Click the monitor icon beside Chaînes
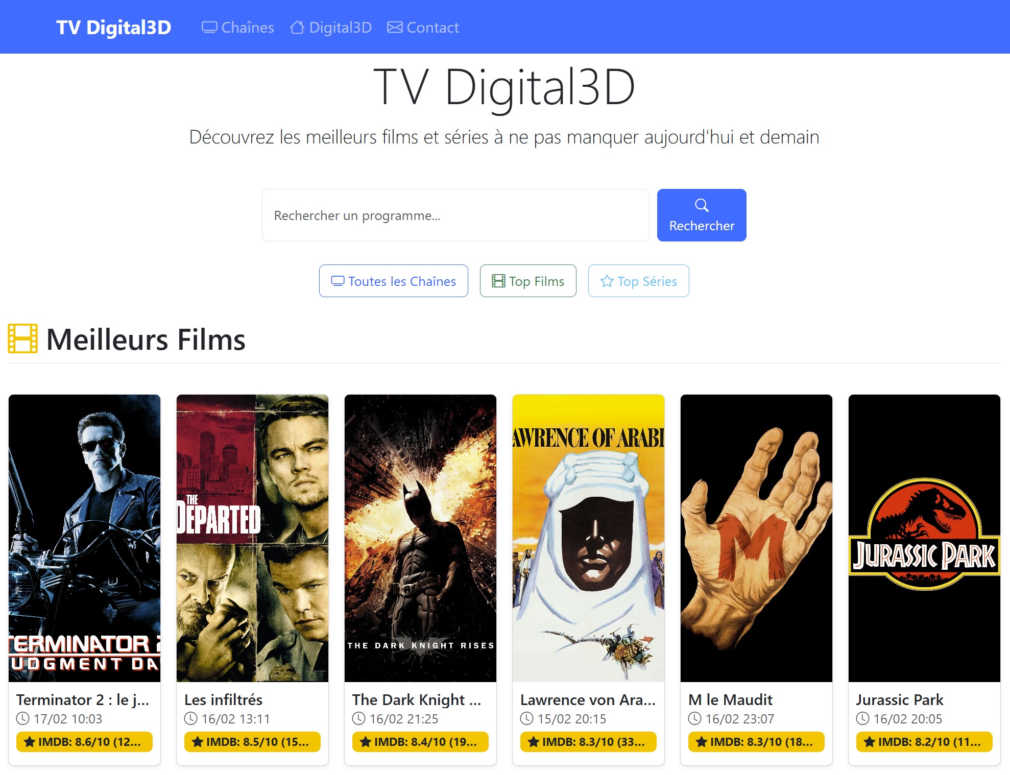The image size is (1010, 775). 209,27
